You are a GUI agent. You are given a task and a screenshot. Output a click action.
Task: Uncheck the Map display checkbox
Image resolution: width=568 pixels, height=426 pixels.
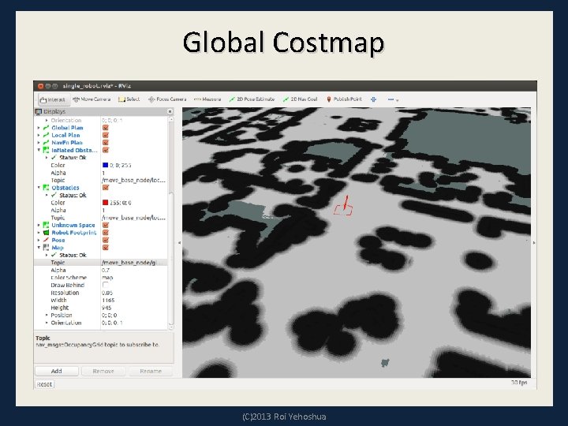pos(106,248)
